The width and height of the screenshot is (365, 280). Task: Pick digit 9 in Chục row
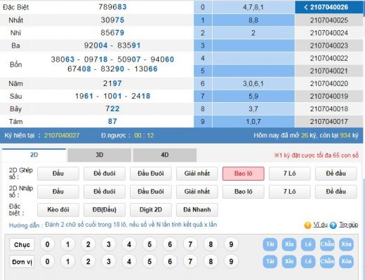tap(231, 244)
